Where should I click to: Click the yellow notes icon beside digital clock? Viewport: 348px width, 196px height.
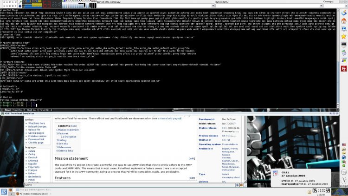[309, 192]
